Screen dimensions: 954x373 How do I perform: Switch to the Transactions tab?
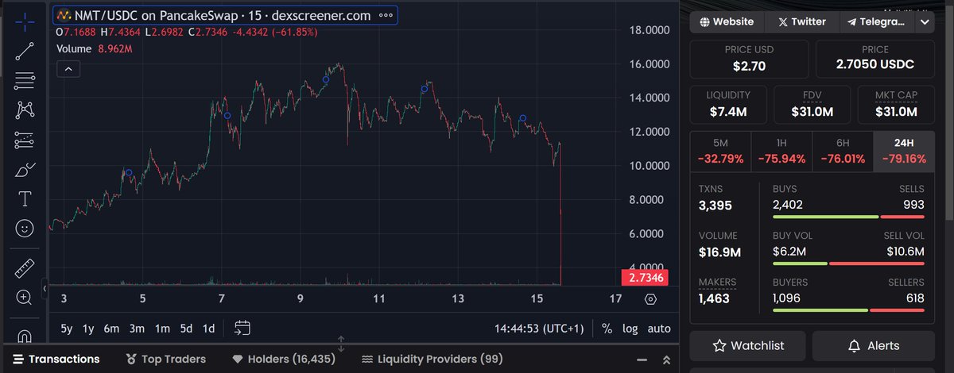pos(56,359)
